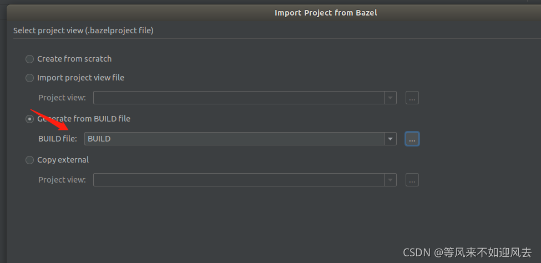
Task: Expand the BUILD file dropdown arrow
Action: pyautogui.click(x=390, y=139)
